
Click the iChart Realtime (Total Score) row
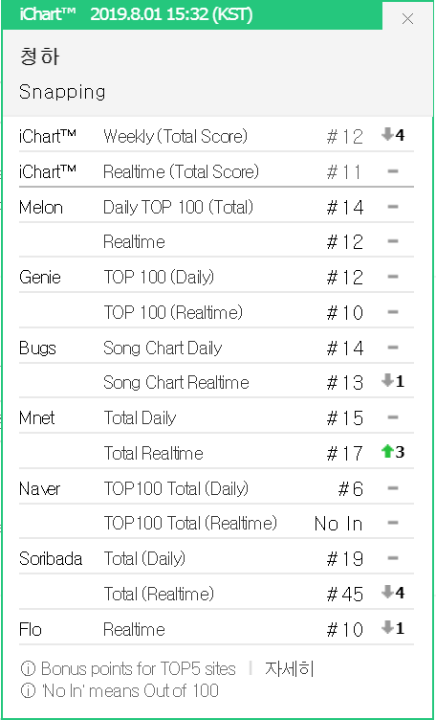coord(216,171)
